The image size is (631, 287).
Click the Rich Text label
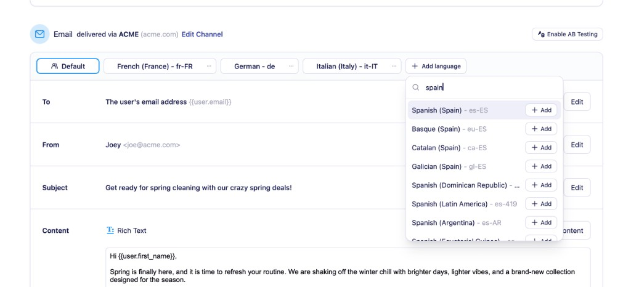(132, 231)
